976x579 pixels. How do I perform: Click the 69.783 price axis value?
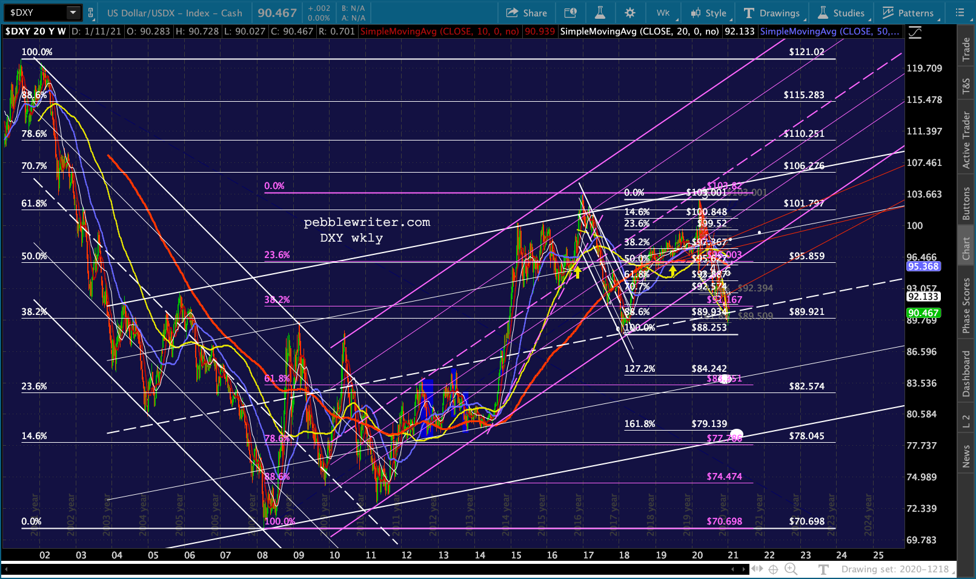point(921,540)
